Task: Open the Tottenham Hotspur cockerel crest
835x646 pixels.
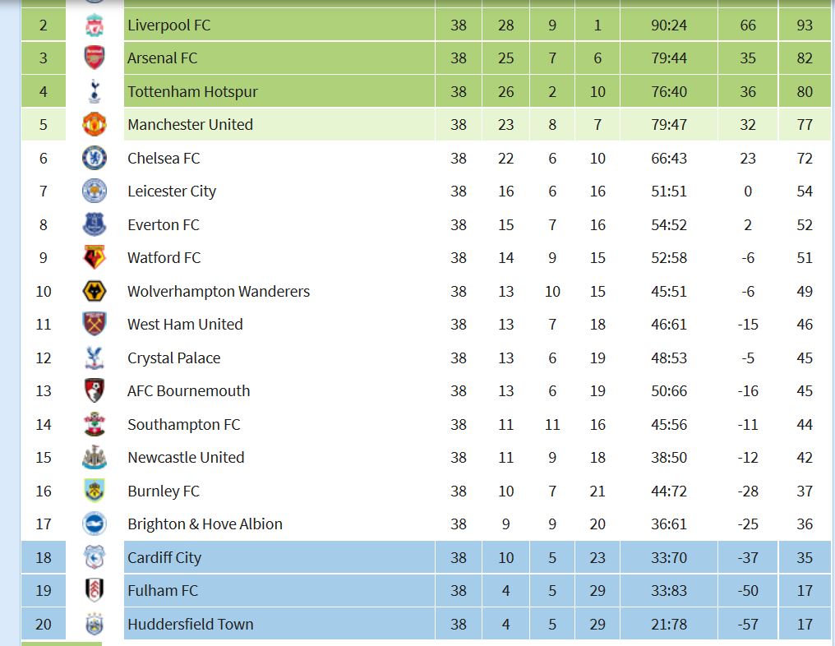Action: [95, 91]
